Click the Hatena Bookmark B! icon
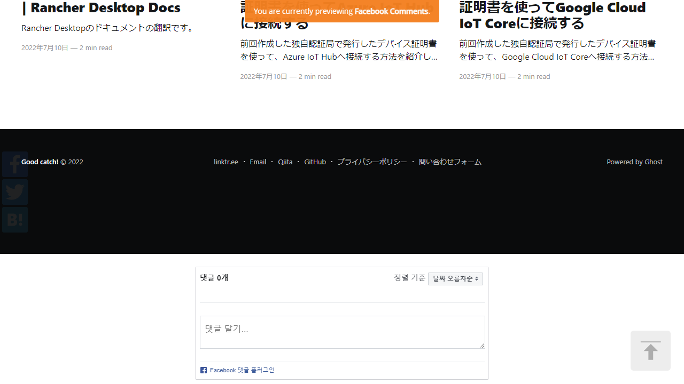This screenshot has height=384, width=684. 15,220
